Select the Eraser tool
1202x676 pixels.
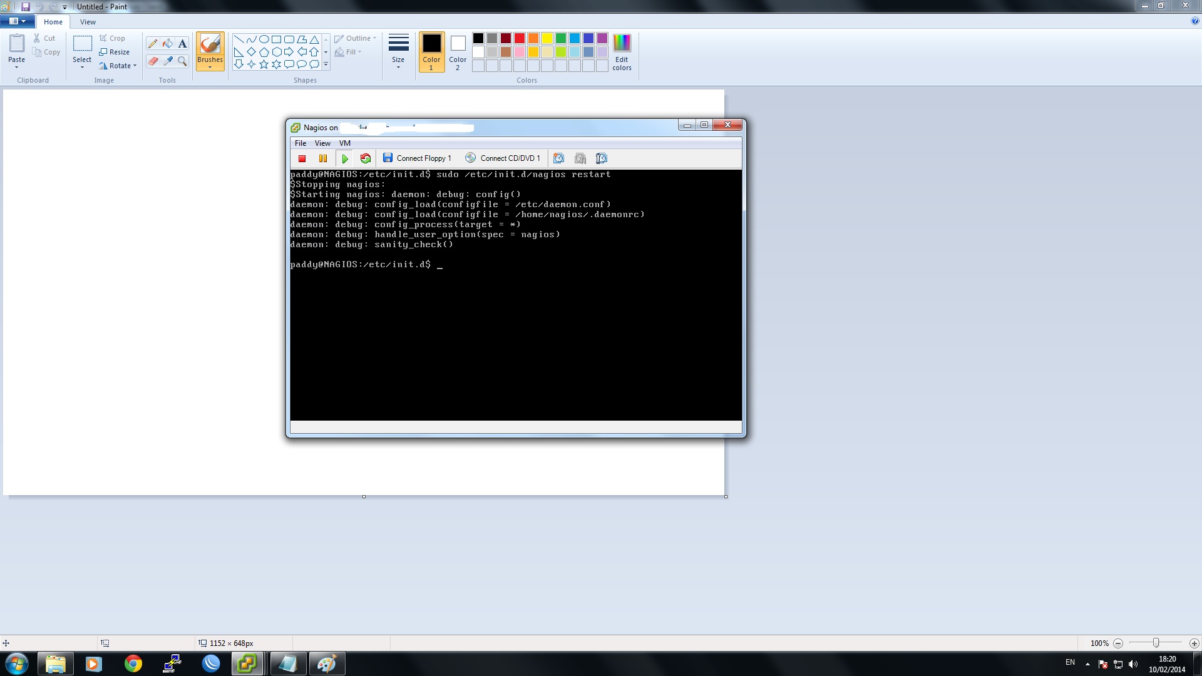[x=153, y=61]
